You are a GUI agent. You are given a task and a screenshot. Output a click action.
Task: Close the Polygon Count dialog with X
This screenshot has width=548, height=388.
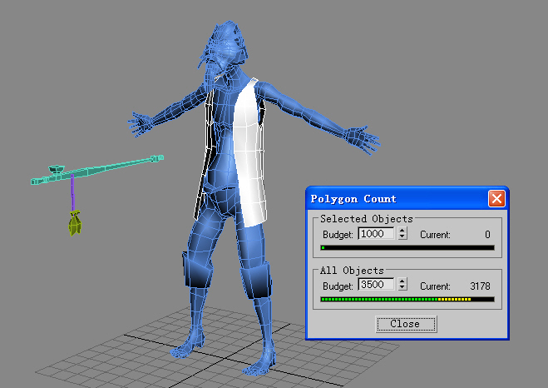tap(496, 199)
